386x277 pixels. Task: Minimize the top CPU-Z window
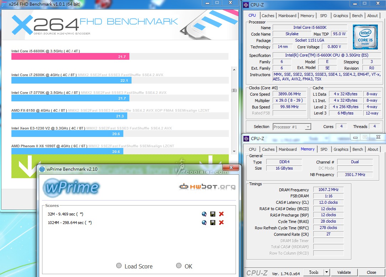tap(355, 4)
